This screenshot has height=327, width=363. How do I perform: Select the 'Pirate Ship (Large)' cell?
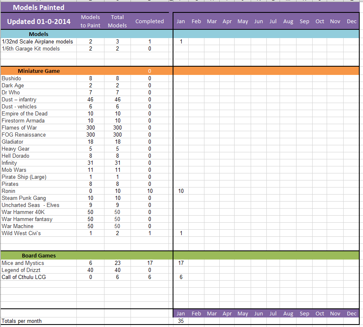coord(39,177)
